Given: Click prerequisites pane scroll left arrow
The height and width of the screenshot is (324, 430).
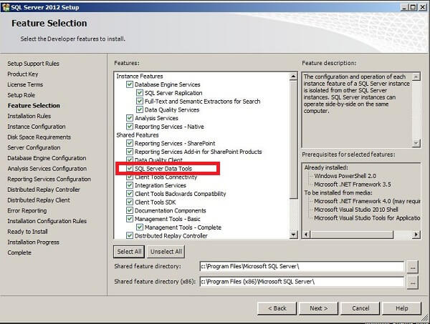Looking at the screenshot, I should pyautogui.click(x=306, y=235).
